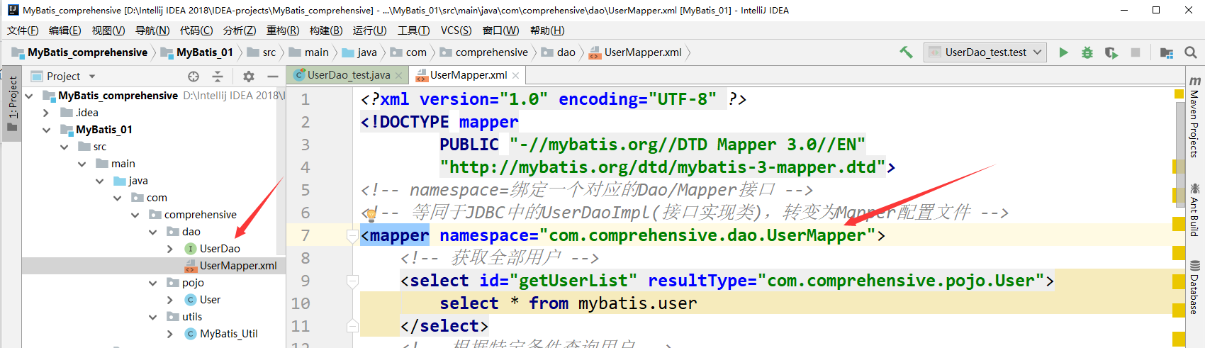Screen dimensions: 1205x348
Task: Run with coverage icon
Action: 1111,52
